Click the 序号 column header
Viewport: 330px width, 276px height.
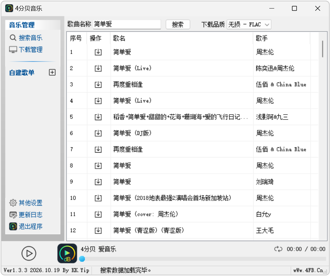click(77, 38)
